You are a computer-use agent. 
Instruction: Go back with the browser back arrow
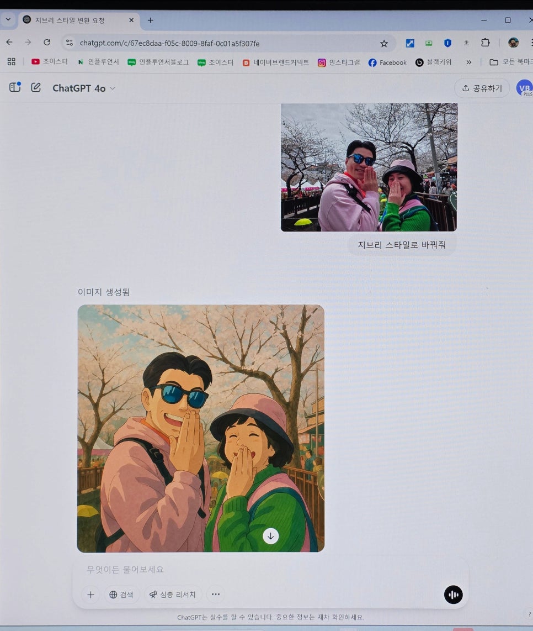(9, 42)
